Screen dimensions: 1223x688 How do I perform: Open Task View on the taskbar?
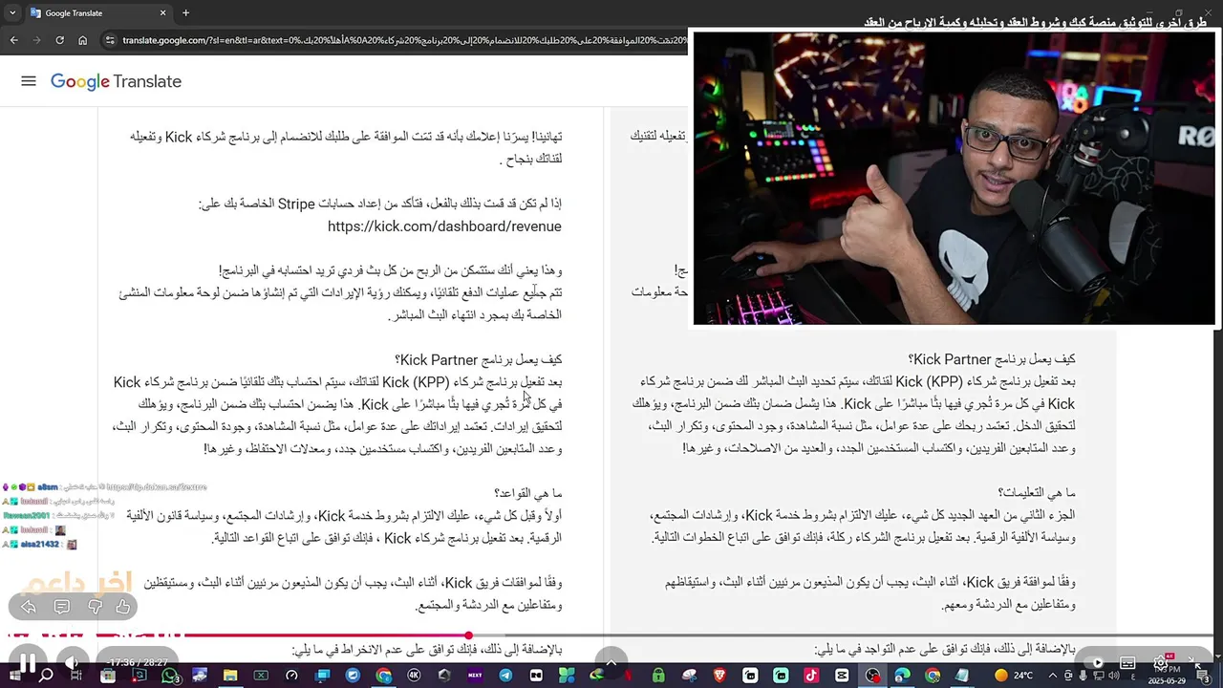tap(76, 676)
